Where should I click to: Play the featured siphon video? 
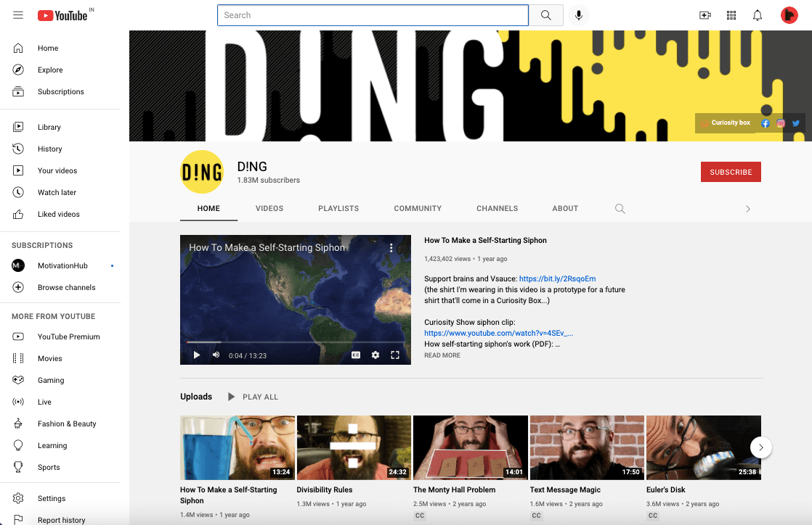[197, 355]
